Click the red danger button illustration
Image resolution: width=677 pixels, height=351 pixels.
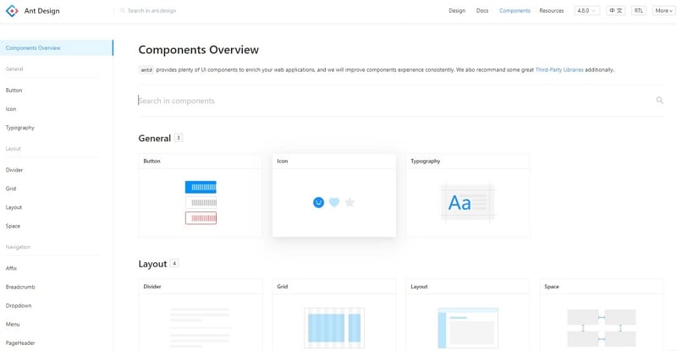tap(201, 218)
